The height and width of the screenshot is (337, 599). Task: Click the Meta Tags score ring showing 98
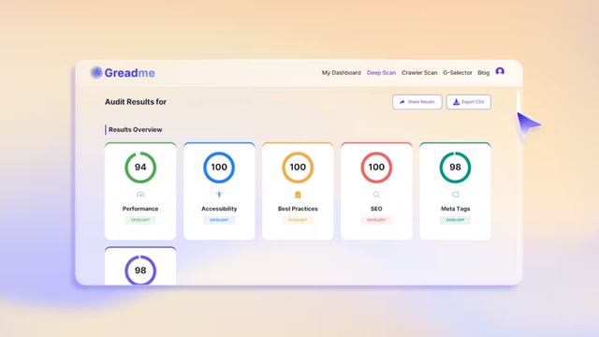456,168
